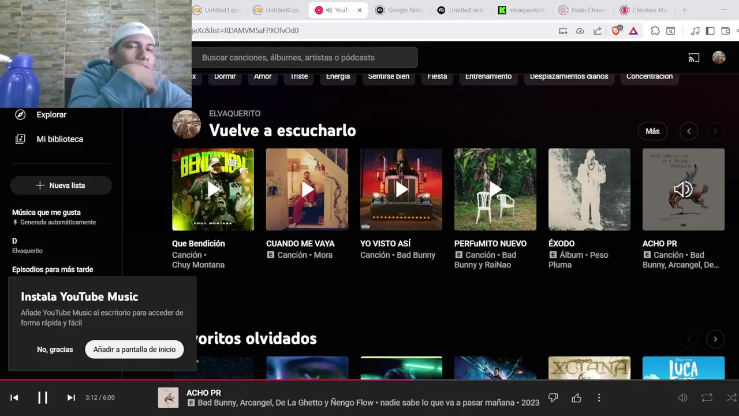
Task: Create a Nueva lista playlist
Action: 61,185
